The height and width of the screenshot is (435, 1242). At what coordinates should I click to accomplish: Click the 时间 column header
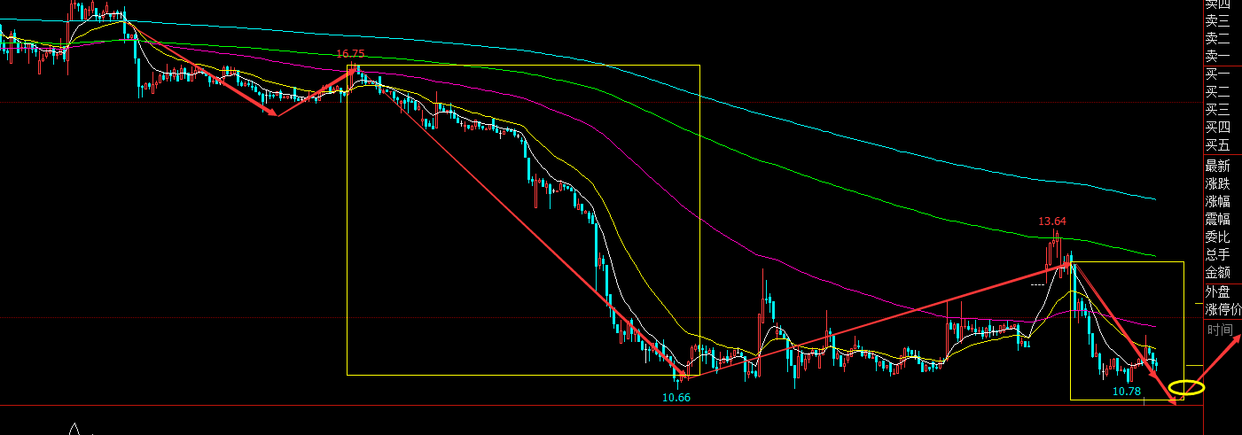click(1219, 330)
